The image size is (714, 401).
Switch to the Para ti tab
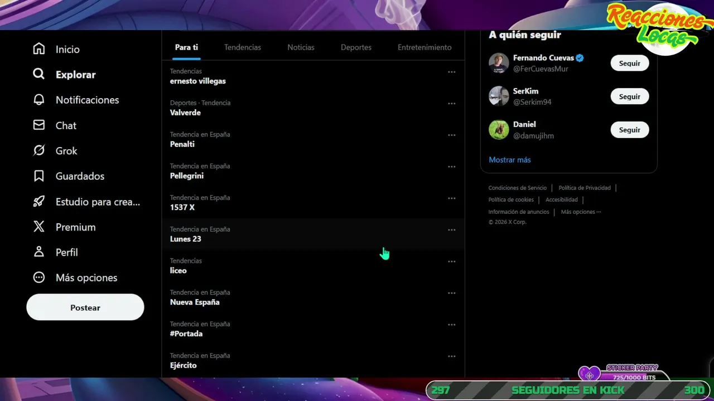coord(186,47)
